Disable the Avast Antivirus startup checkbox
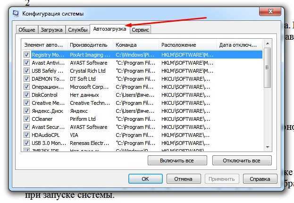Image resolution: width=294 pixels, height=203 pixels. coord(26,63)
